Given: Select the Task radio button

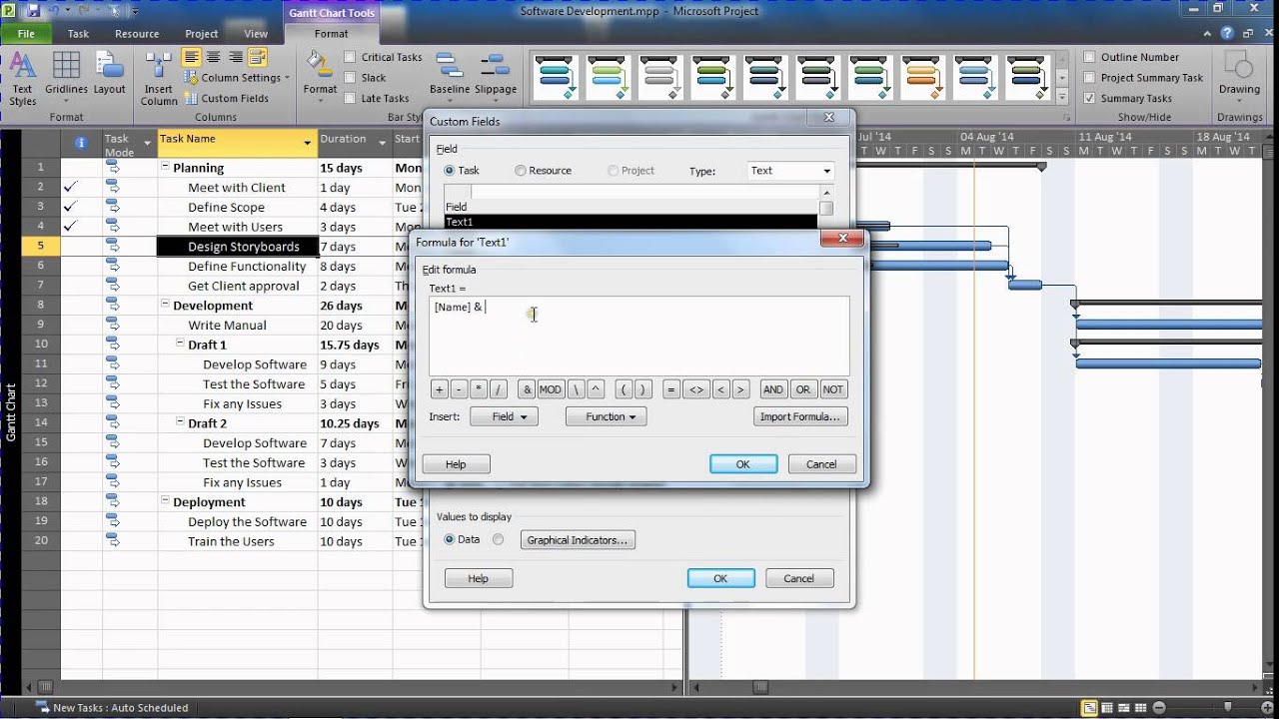Looking at the screenshot, I should pos(450,171).
